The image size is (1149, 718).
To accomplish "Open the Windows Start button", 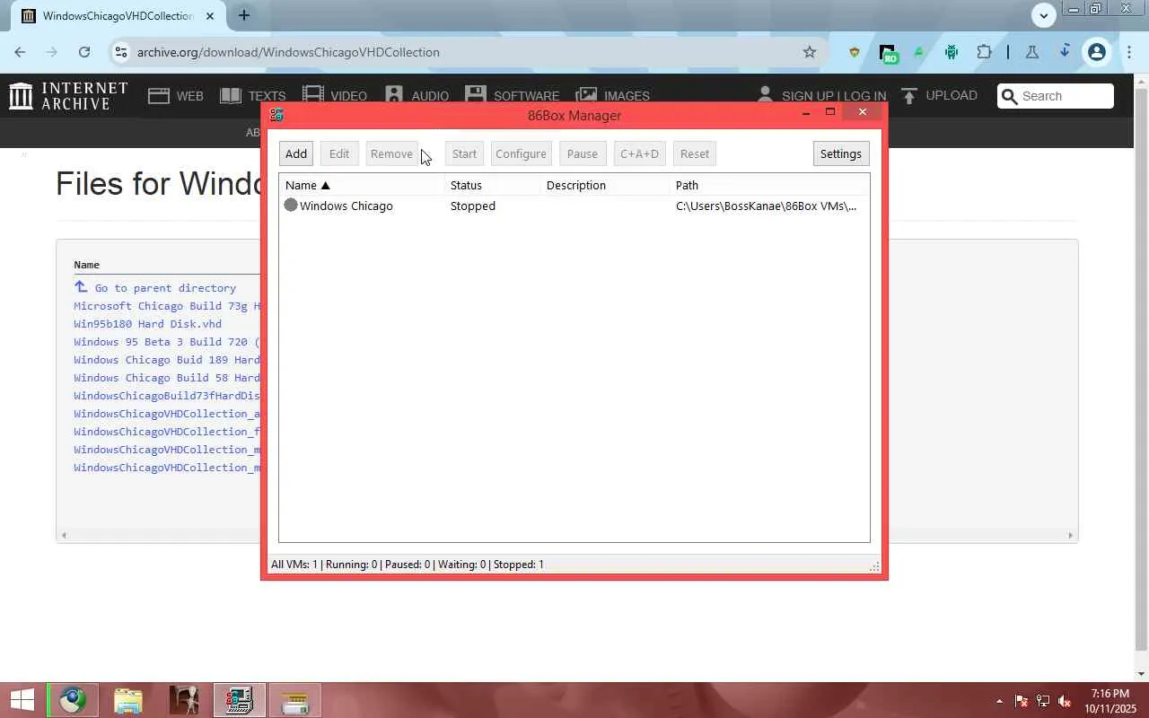I will (22, 700).
